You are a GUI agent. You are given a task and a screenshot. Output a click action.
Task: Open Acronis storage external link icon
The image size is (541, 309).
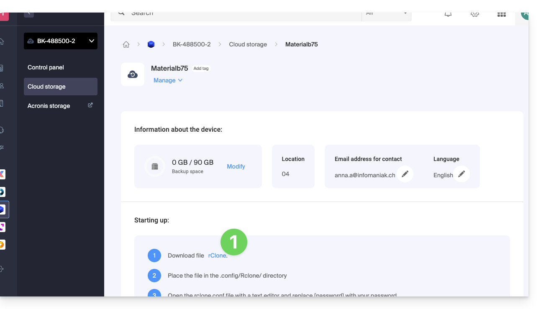[x=90, y=105]
